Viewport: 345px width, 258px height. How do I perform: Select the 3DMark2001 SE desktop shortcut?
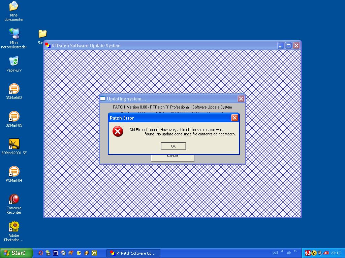[x=14, y=146]
